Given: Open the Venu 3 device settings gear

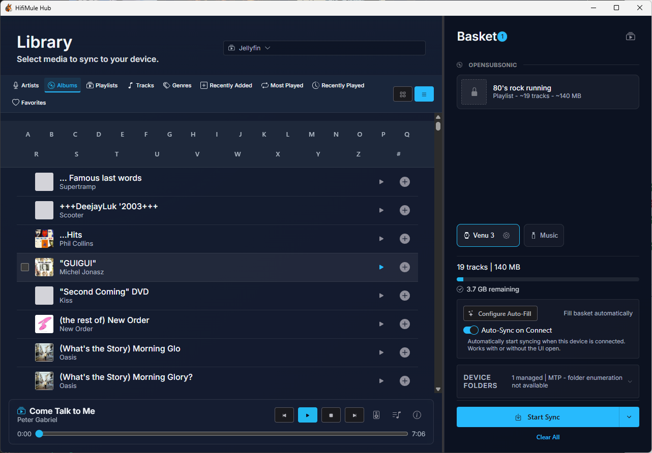Looking at the screenshot, I should click(x=506, y=235).
